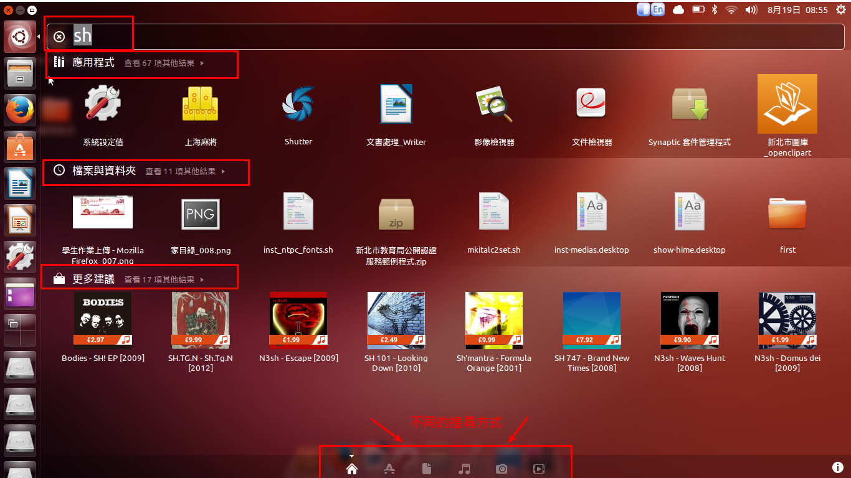Open LibreOffice Writer in launcher
The width and height of the screenshot is (851, 478).
coord(20,184)
